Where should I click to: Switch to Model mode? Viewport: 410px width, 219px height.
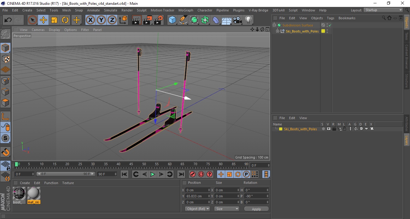point(5,48)
